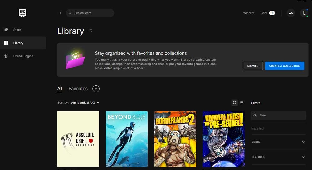The width and height of the screenshot is (312, 170).
Task: Click the Search store field
Action: pos(90,13)
